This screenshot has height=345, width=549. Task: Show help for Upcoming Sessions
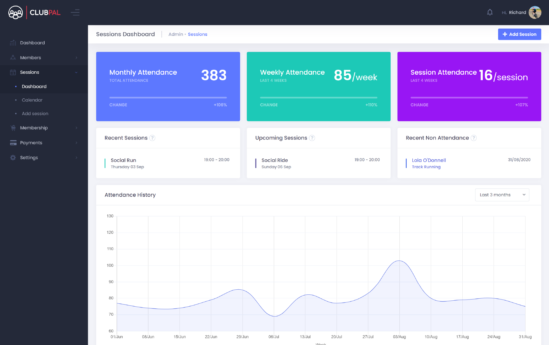coord(312,138)
